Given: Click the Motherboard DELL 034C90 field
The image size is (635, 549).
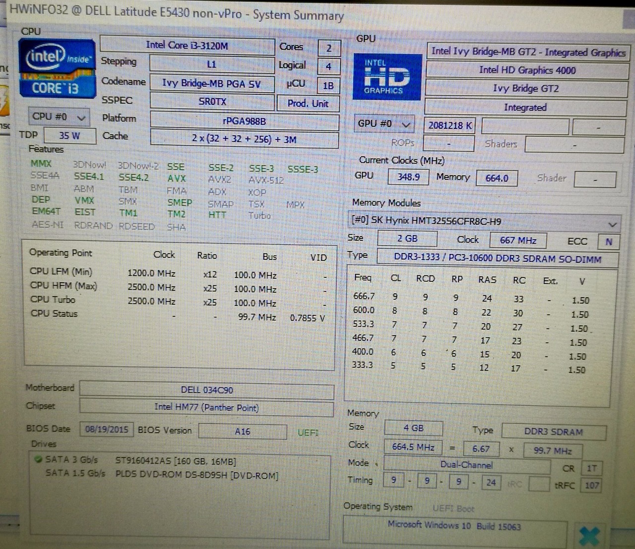Looking at the screenshot, I should 206,390.
